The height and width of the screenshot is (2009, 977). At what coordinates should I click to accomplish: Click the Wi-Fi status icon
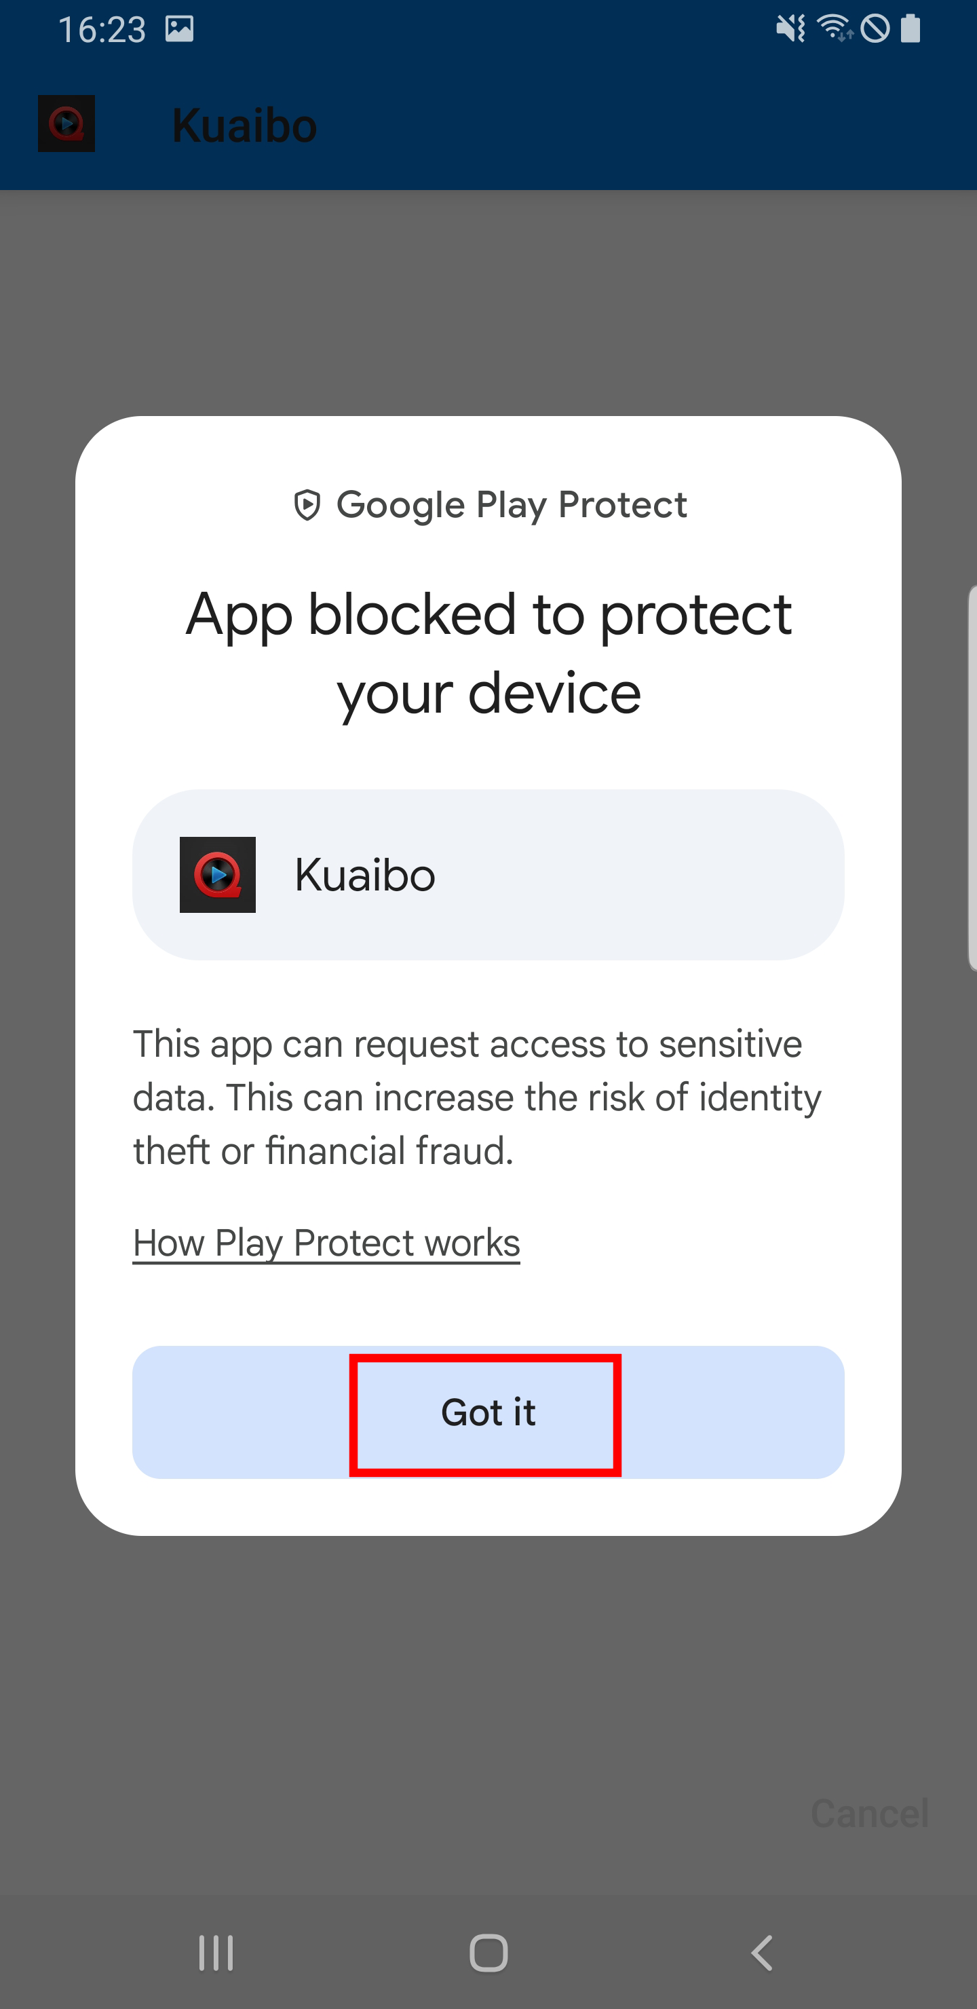coord(834,30)
